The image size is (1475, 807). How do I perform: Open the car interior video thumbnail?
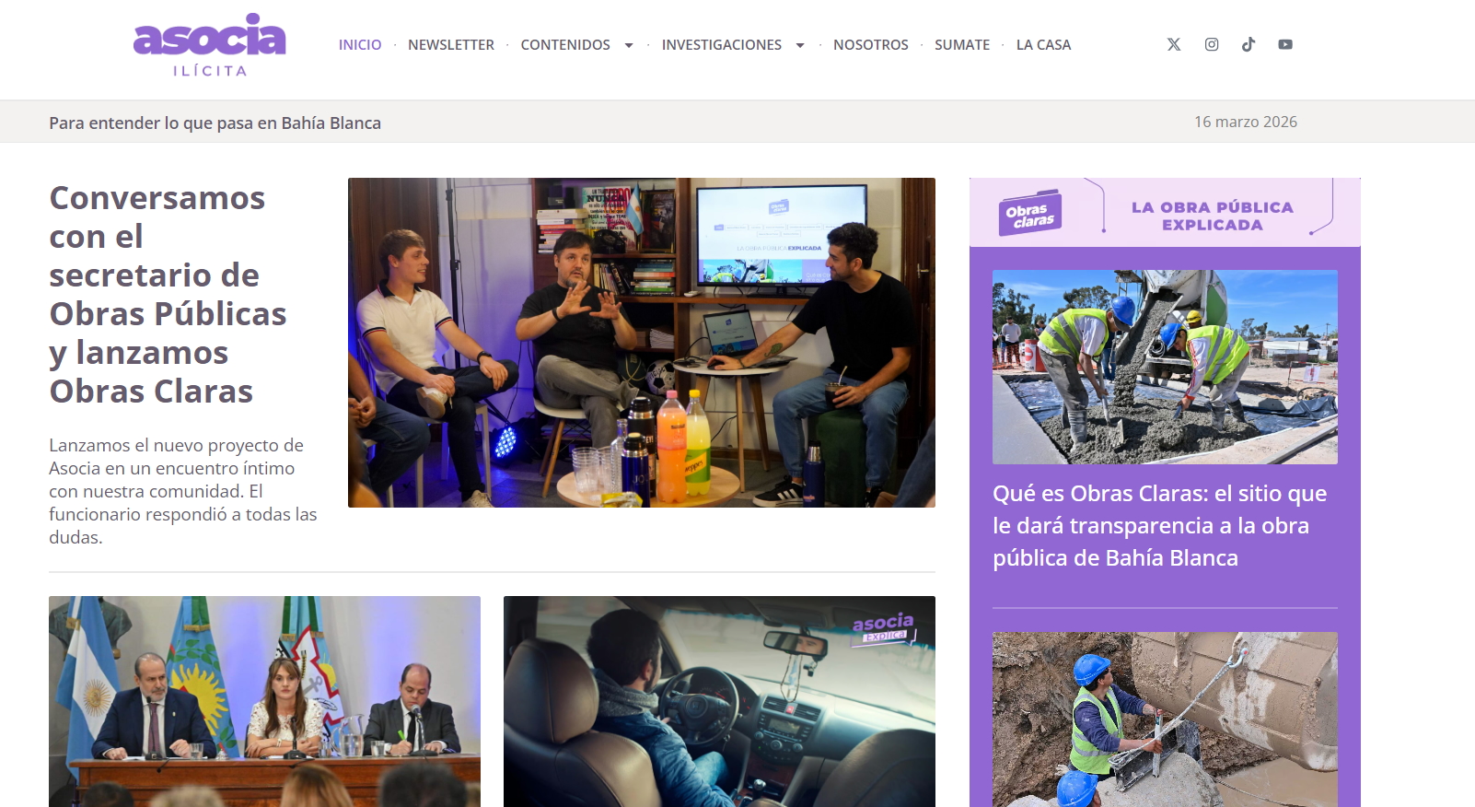(x=719, y=702)
